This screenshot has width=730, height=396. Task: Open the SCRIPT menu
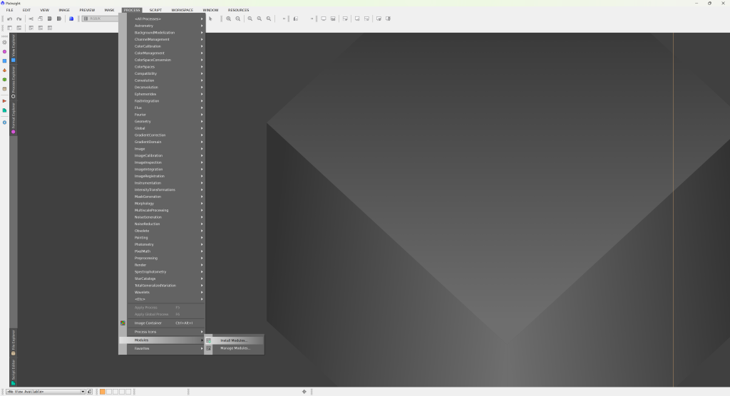[155, 10]
